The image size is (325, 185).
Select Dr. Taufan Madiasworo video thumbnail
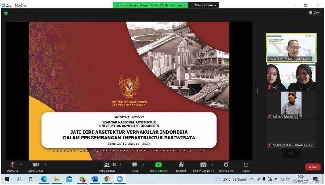(291, 48)
